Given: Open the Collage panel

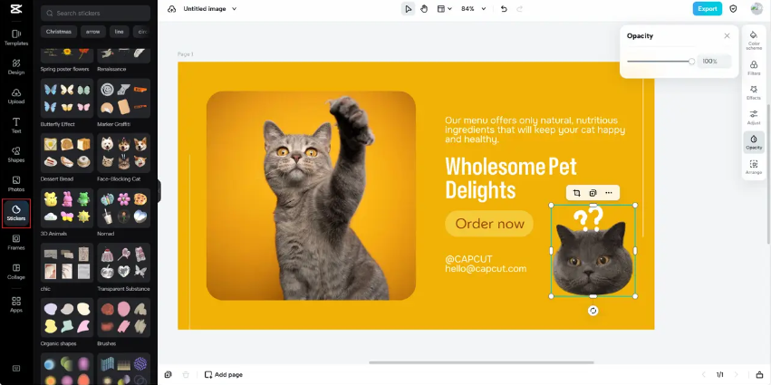Looking at the screenshot, I should (x=16, y=272).
